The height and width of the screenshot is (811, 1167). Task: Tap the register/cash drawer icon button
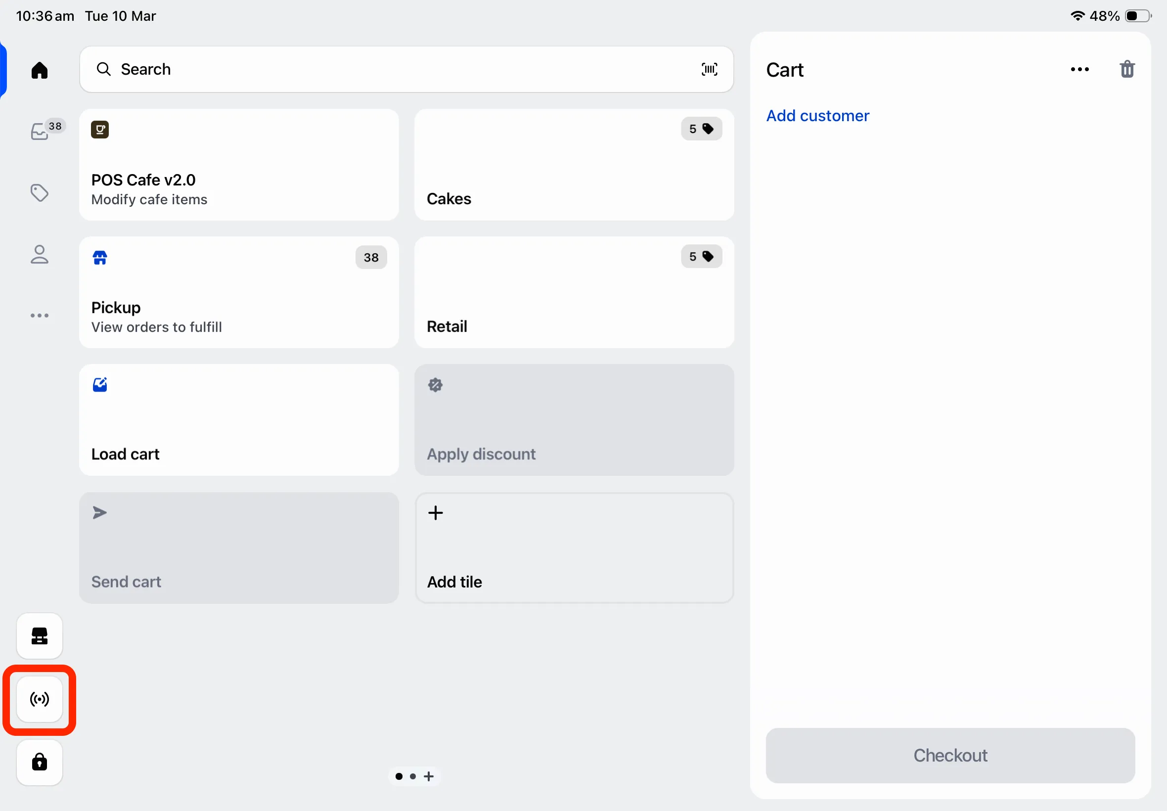click(x=40, y=635)
